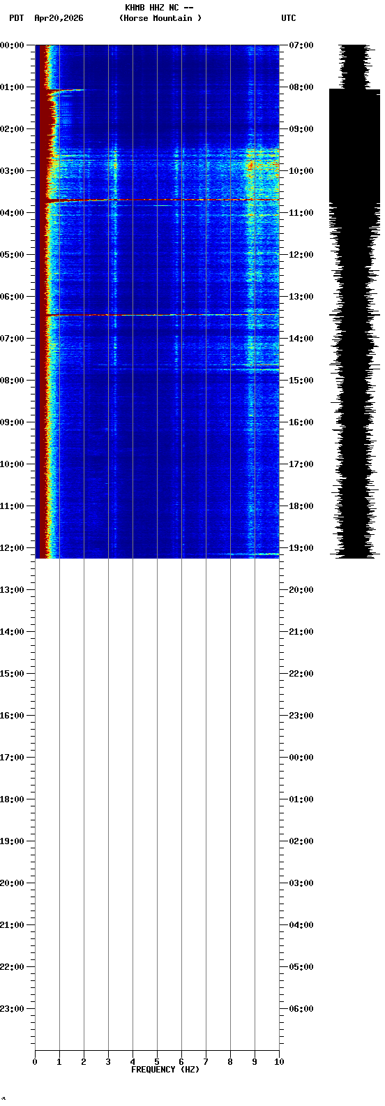Click the 3 Hz frequency axis label

pos(108,1062)
